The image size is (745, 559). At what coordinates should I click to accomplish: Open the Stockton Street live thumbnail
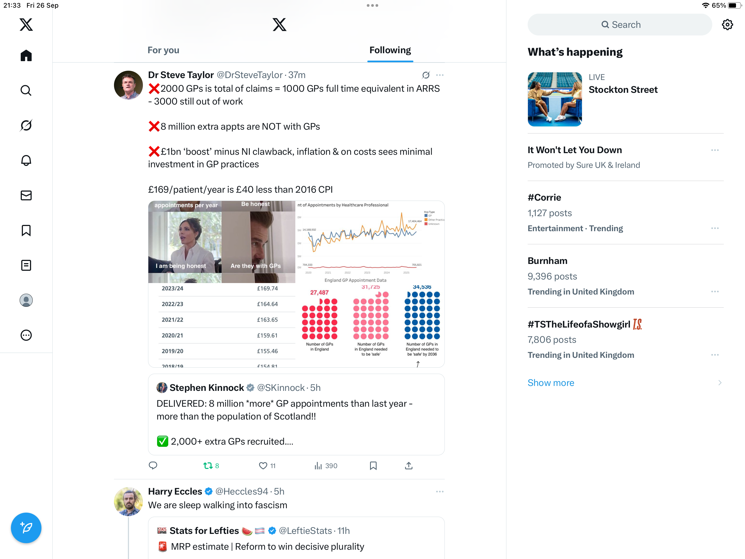coord(555,99)
